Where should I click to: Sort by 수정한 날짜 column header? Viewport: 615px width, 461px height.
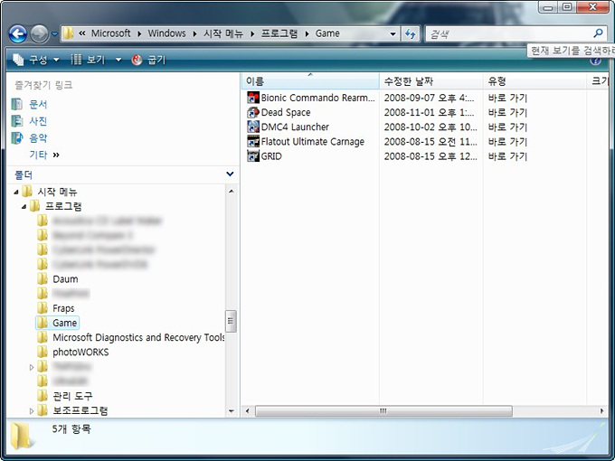click(430, 81)
